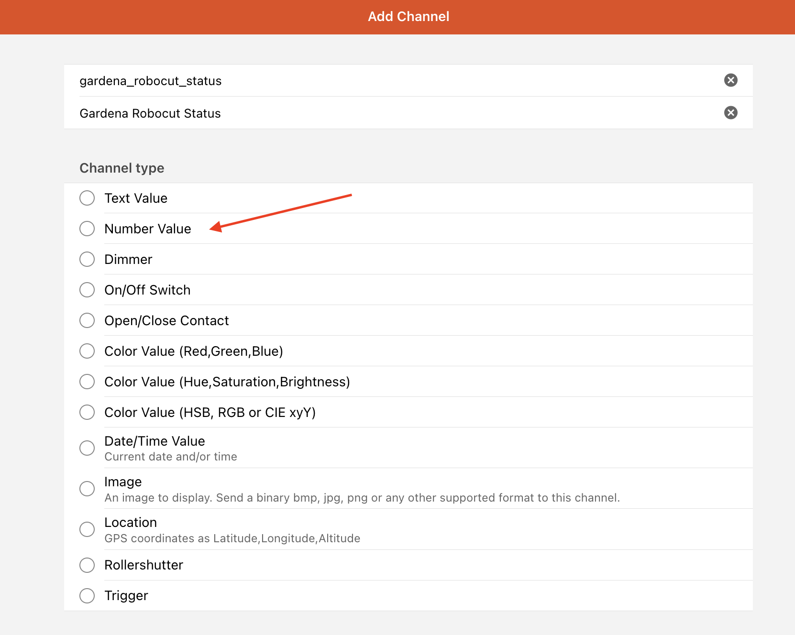
Task: Click the Channel type section heading
Action: pos(122,168)
